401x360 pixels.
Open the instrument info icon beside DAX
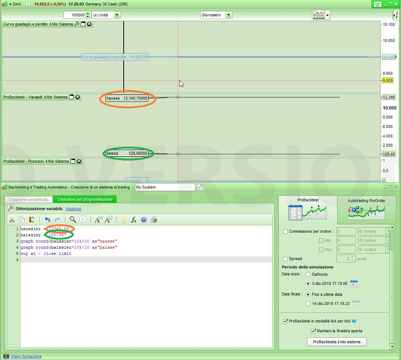pyautogui.click(x=28, y=4)
